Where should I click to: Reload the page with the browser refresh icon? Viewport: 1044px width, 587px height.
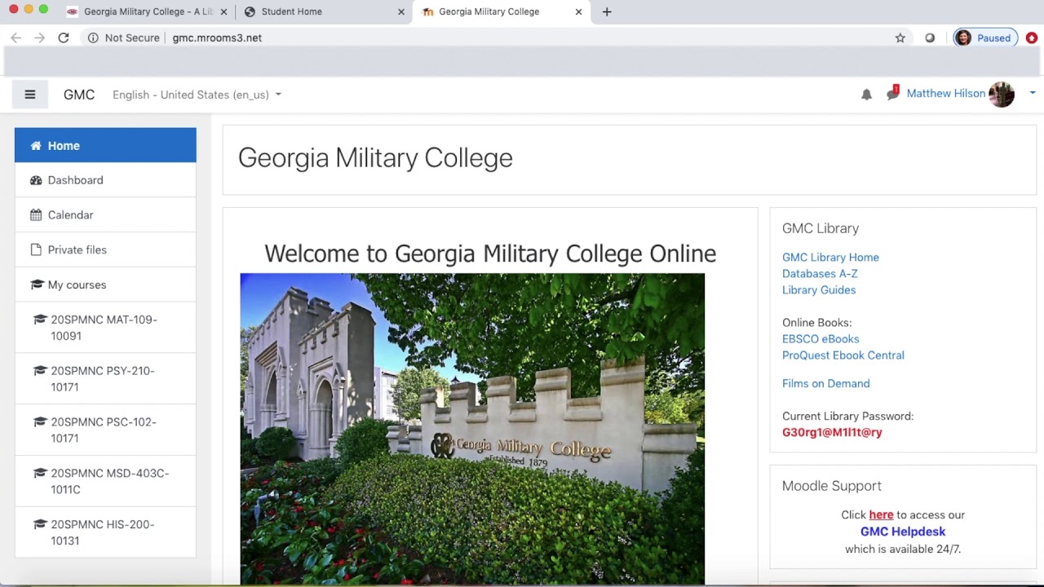point(63,38)
